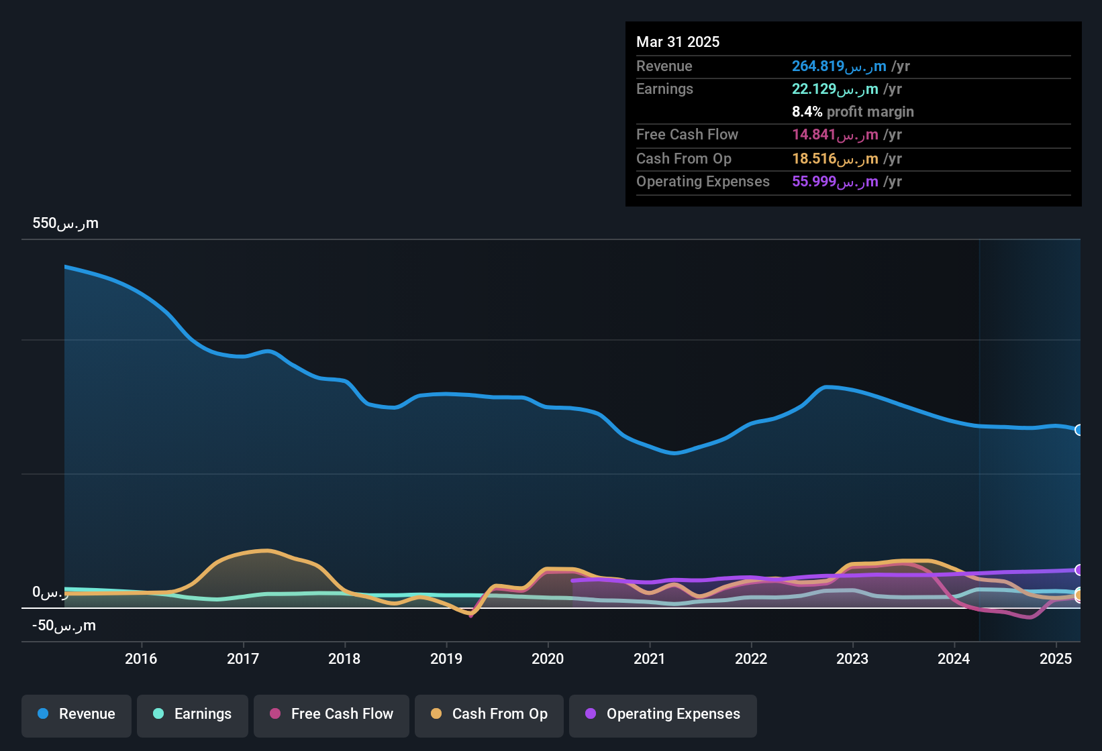1102x751 pixels.
Task: Click the 2023 x-axis label
Action: click(x=852, y=658)
